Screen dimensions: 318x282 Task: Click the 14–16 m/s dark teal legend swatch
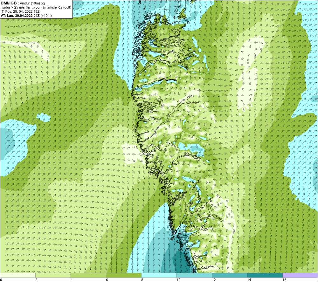click(x=265, y=275)
